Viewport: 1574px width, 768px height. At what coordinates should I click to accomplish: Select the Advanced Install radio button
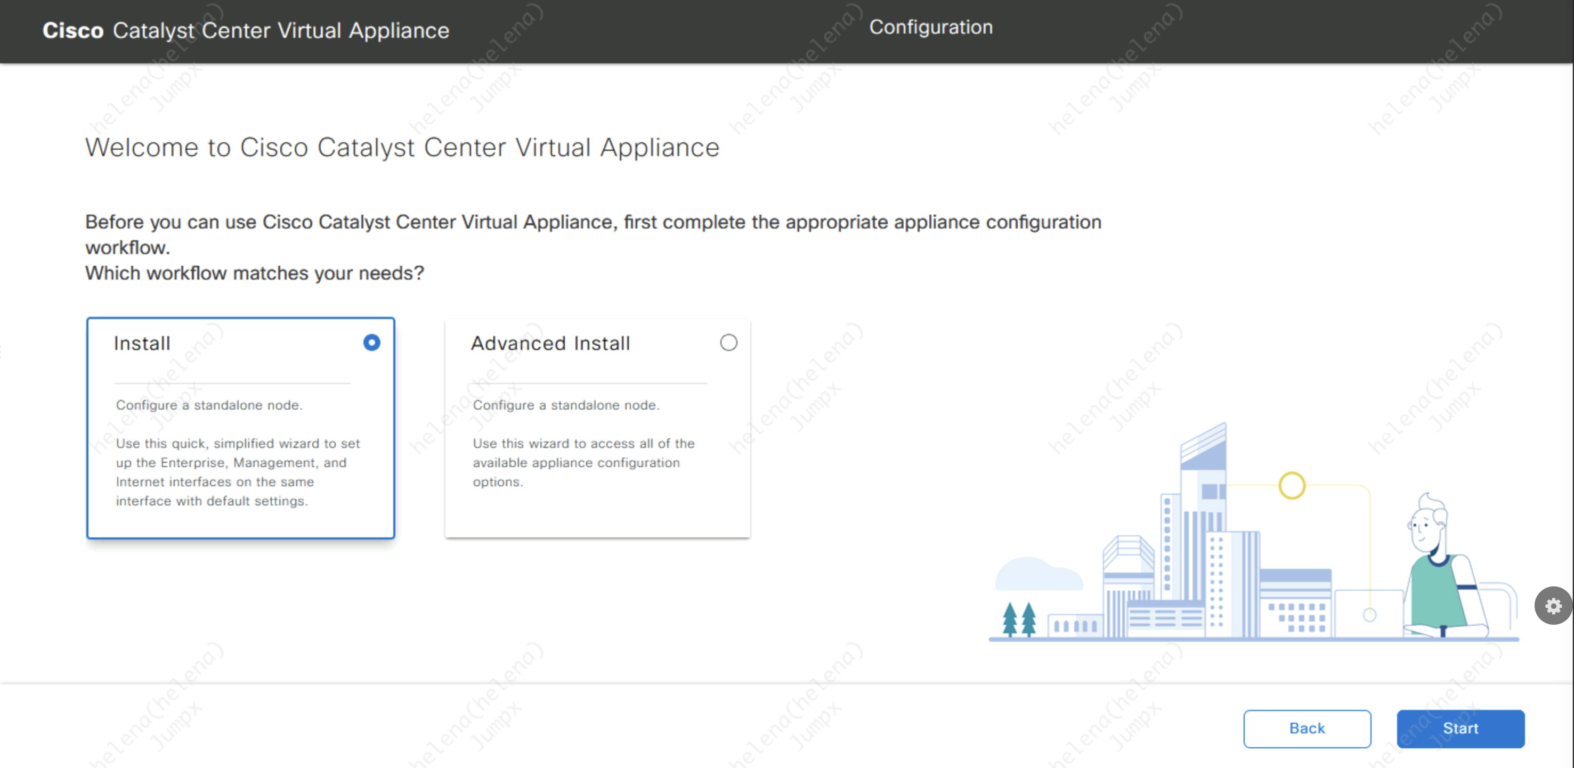pos(728,343)
